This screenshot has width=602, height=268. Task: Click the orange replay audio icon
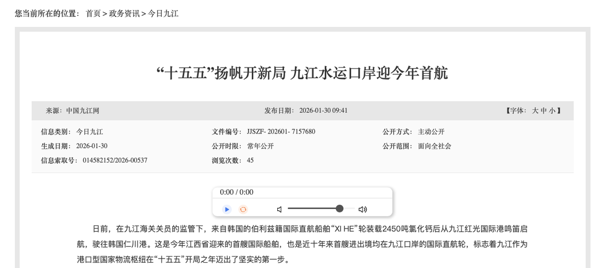243,209
